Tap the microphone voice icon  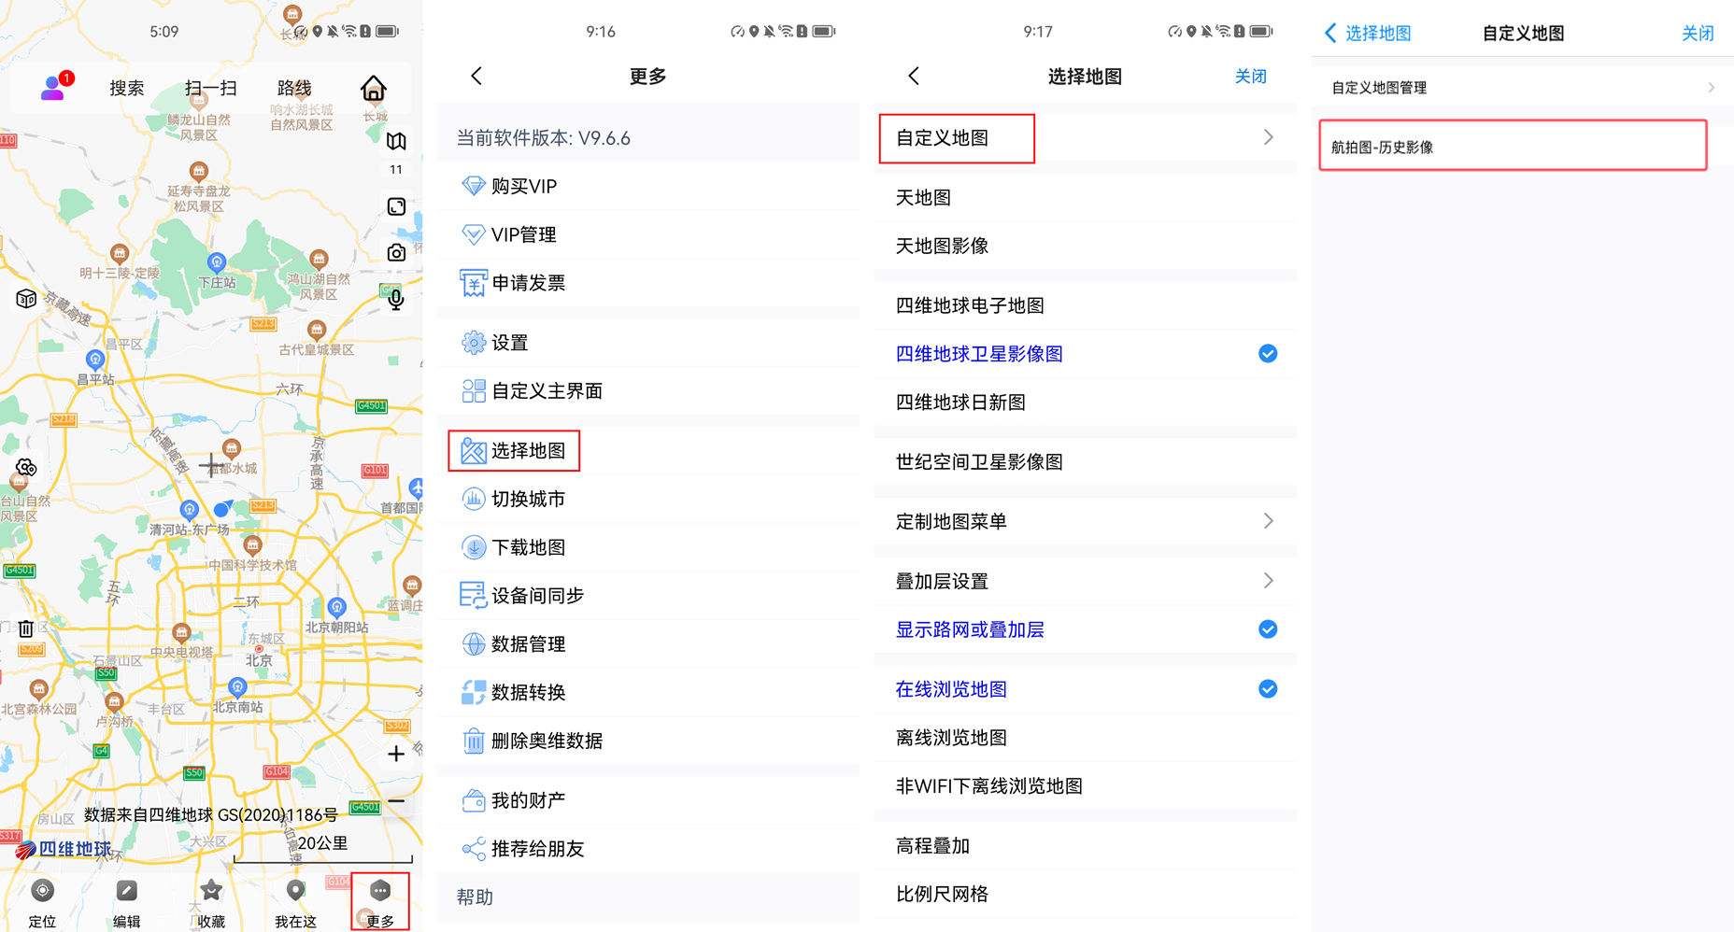[396, 299]
